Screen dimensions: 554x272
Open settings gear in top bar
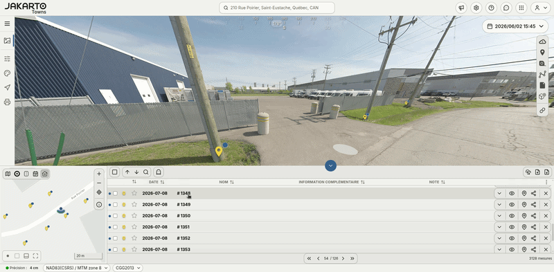coord(476,8)
